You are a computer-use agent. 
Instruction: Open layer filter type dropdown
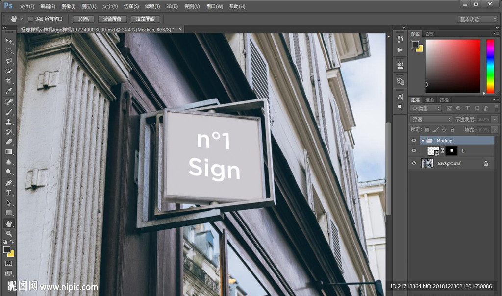click(426, 108)
